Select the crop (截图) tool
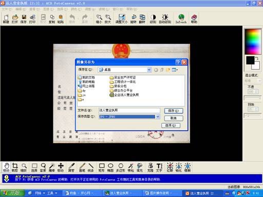The image size is (263, 197). (15, 168)
